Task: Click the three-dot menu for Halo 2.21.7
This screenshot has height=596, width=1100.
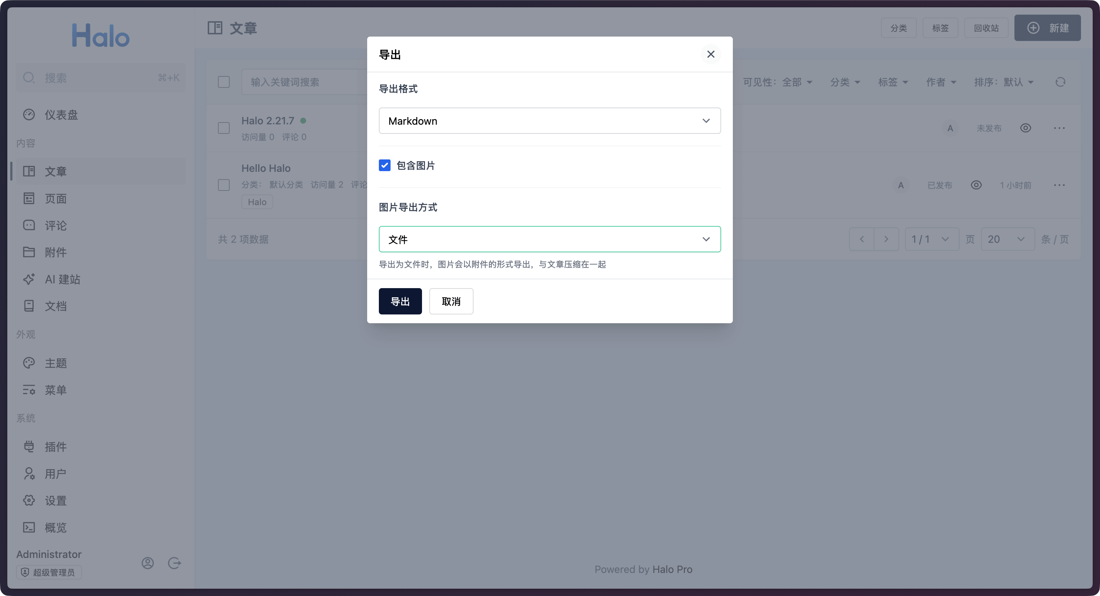Action: click(x=1059, y=128)
